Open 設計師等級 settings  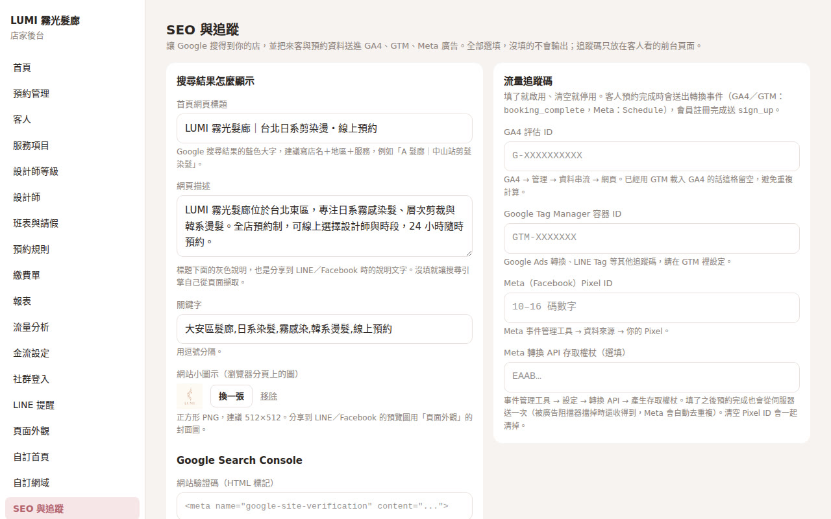click(72, 171)
